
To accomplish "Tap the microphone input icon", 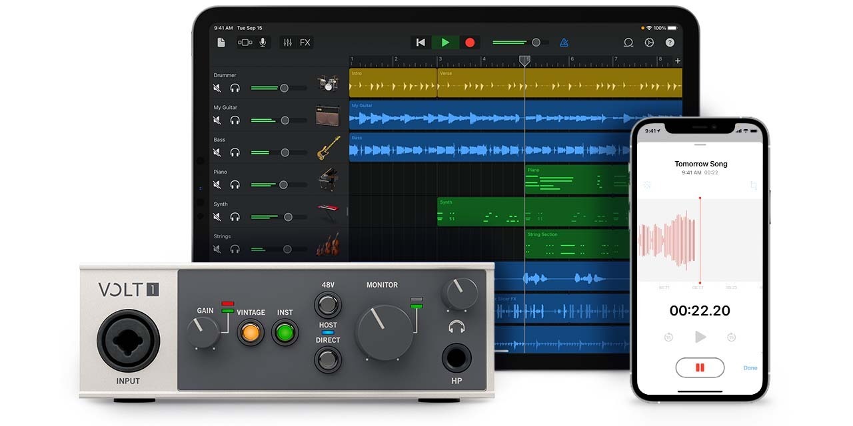I will point(262,42).
